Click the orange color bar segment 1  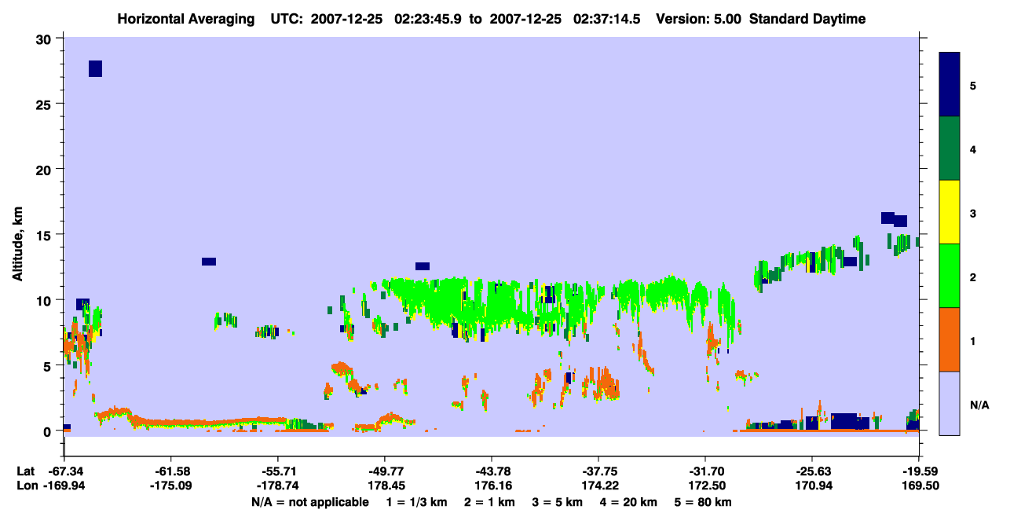click(x=950, y=339)
